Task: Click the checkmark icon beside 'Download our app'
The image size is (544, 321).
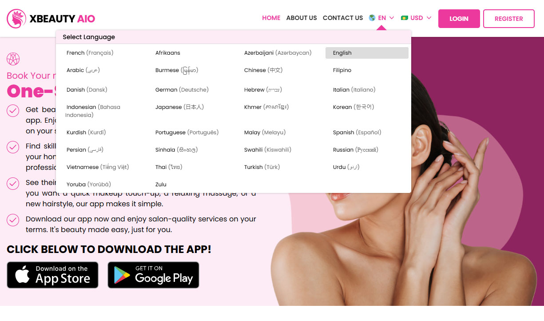Action: [13, 220]
